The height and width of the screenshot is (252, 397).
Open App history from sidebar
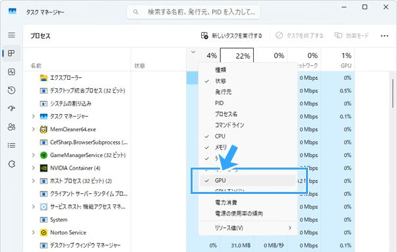click(x=11, y=90)
